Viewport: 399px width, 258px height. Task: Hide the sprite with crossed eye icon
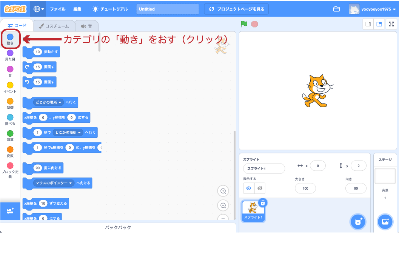(x=260, y=188)
